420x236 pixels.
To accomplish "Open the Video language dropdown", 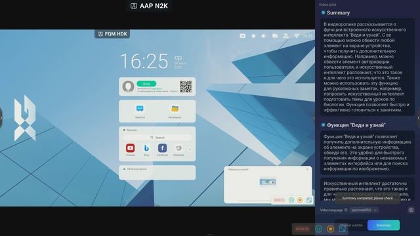I will 364,210.
